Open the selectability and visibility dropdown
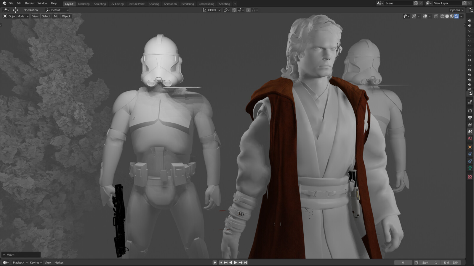 [x=406, y=16]
